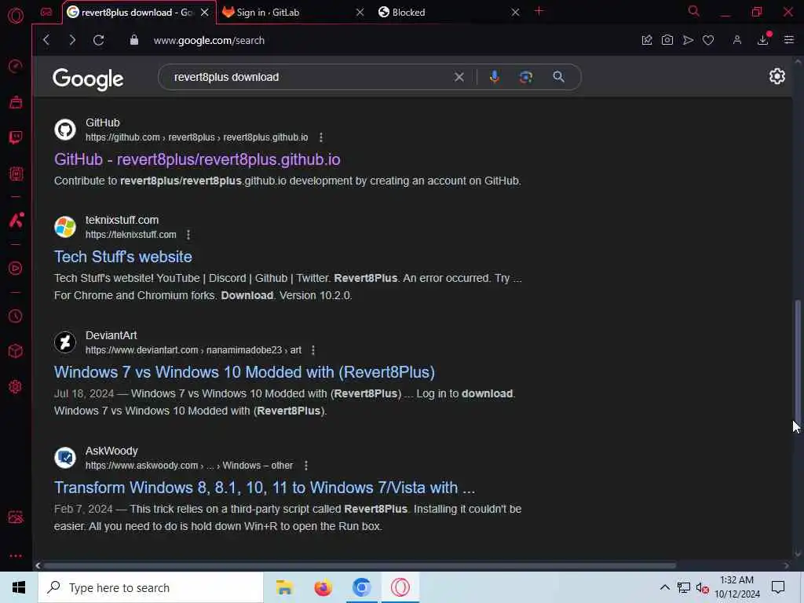Image resolution: width=804 pixels, height=603 pixels.
Task: Open Google quick settings gear
Action: [777, 76]
